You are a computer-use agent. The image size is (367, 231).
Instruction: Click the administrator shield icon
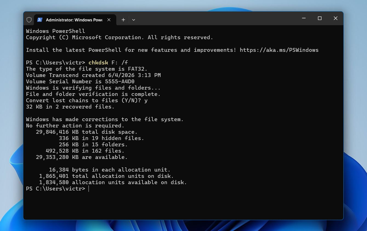pos(29,20)
